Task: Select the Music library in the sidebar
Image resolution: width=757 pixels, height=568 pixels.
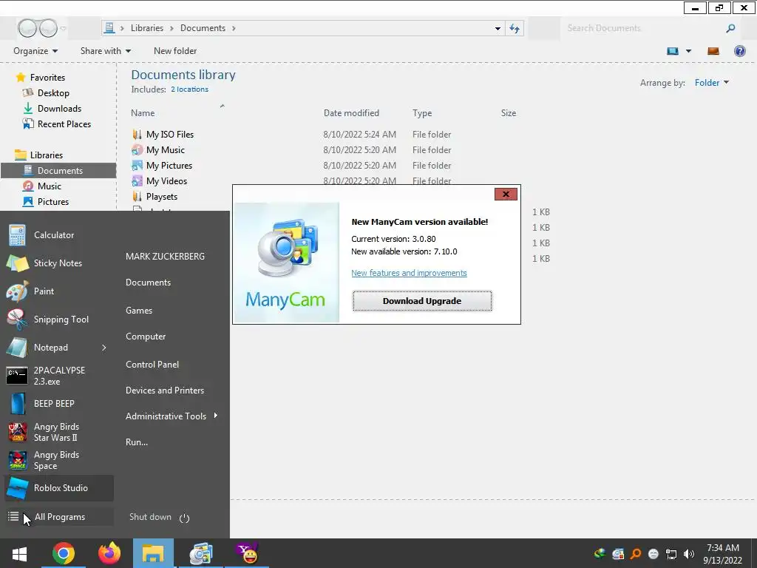Action: [x=50, y=186]
